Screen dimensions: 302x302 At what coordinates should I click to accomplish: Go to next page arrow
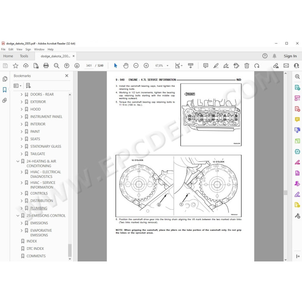click(x=77, y=66)
